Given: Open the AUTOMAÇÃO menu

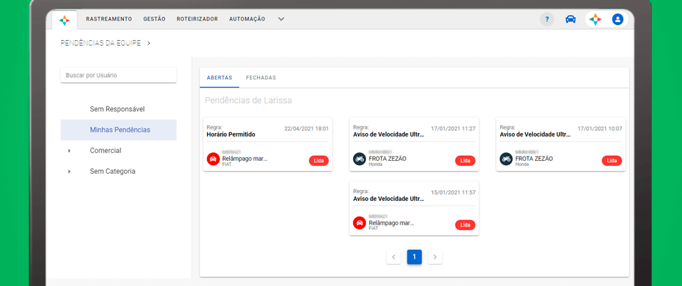Looking at the screenshot, I should click(247, 19).
